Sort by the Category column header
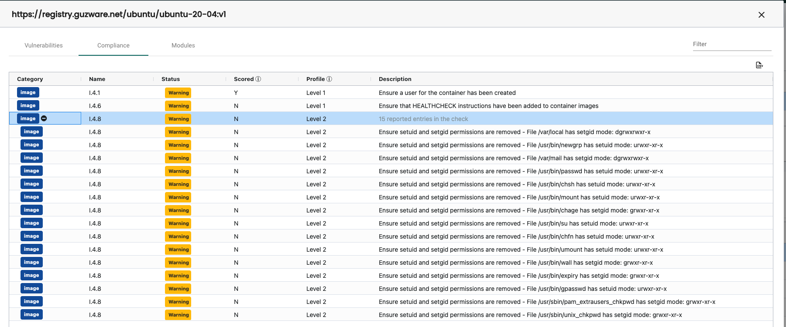The image size is (786, 327). [x=30, y=79]
